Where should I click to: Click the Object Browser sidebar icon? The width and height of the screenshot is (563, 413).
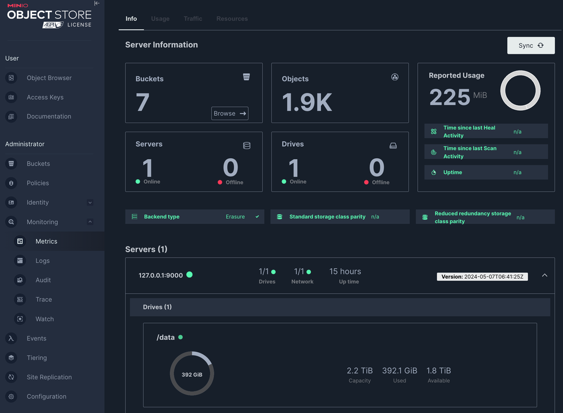pyautogui.click(x=11, y=78)
